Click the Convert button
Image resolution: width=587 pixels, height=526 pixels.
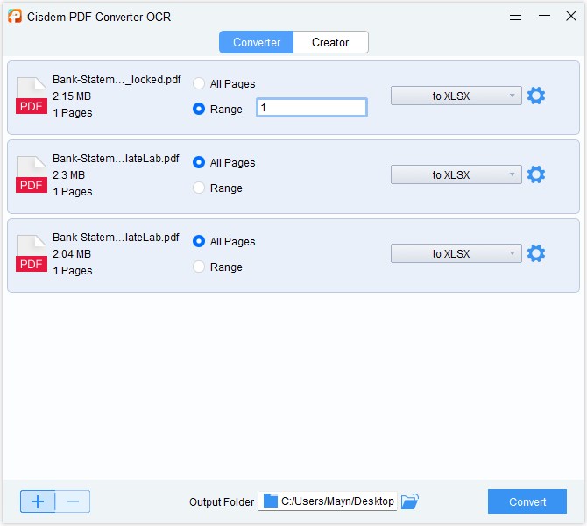coord(527,501)
